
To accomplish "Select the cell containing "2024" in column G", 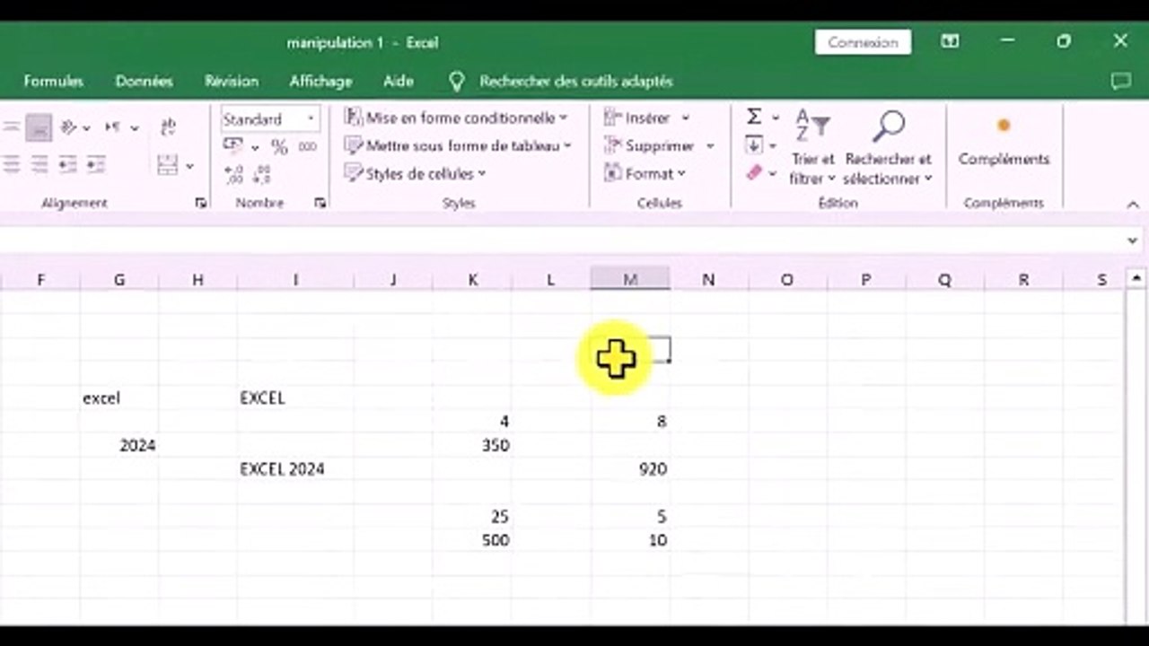I will (119, 445).
